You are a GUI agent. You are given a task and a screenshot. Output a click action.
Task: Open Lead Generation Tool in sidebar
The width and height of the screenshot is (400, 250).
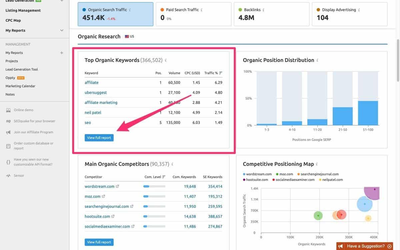(22, 69)
